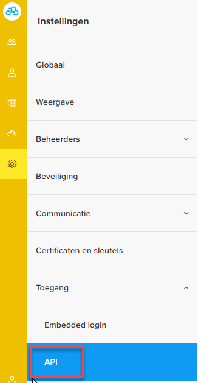Collapse the Toegang chevron
This screenshot has width=221, height=383.
(186, 288)
